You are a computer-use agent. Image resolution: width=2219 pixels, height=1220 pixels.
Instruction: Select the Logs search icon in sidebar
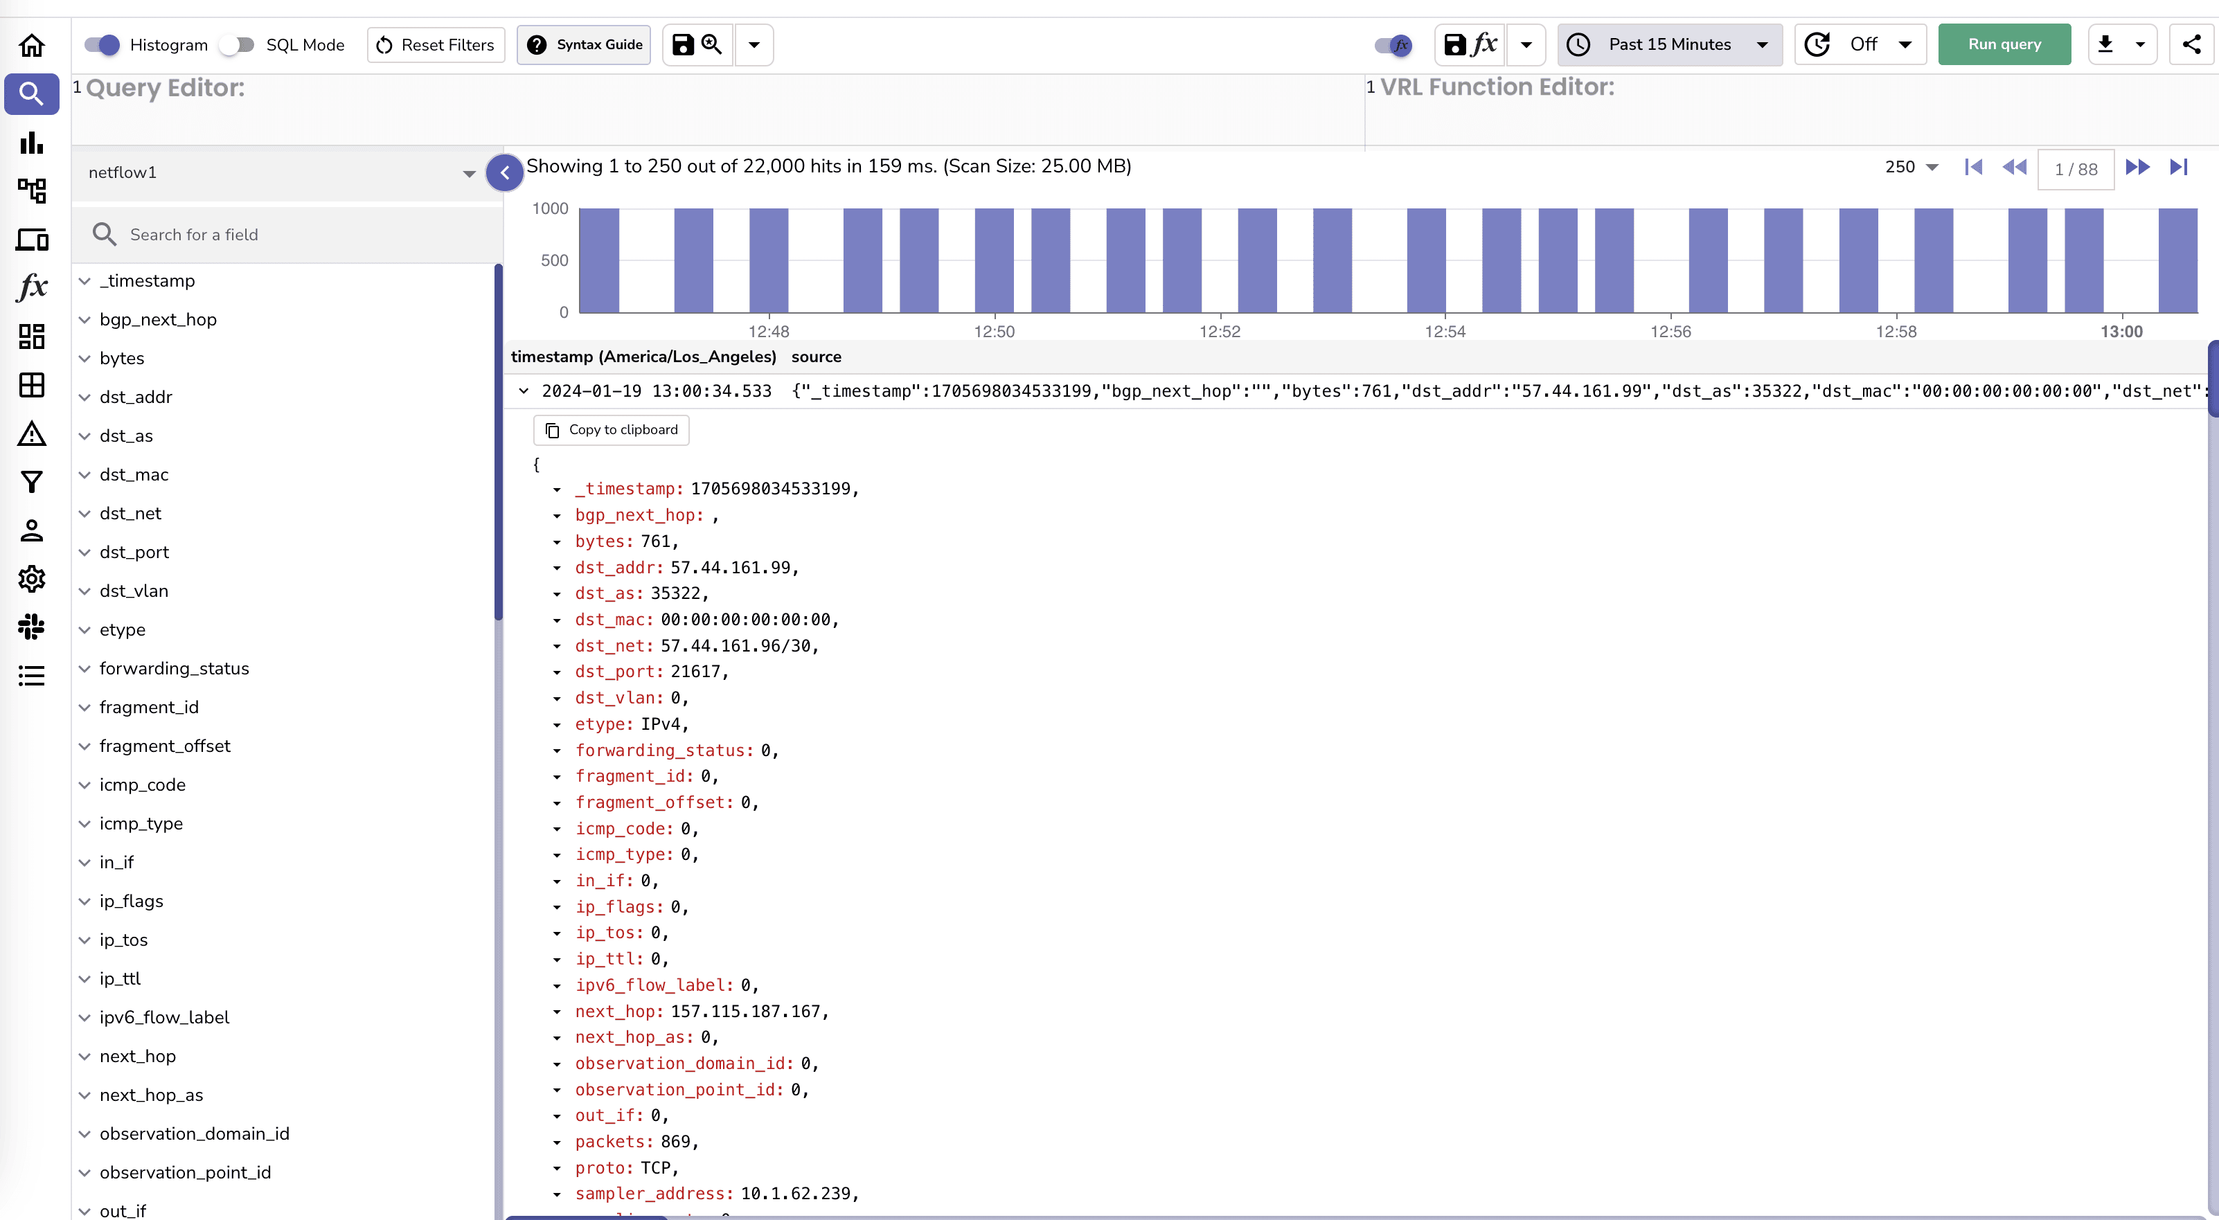pyautogui.click(x=31, y=94)
